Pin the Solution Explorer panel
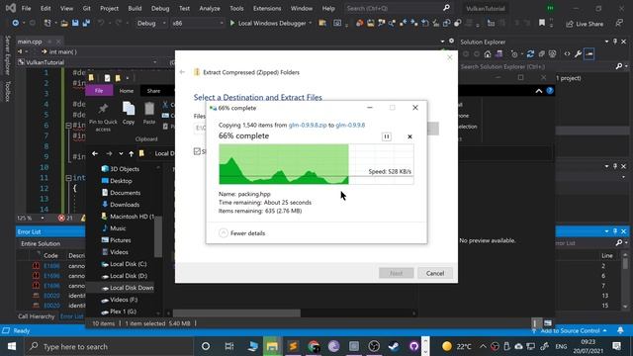 click(615, 42)
